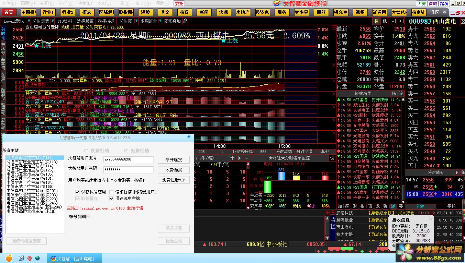Open the 港股 Hong Kong stocks button
This screenshot has height=263, width=465.
146,12
